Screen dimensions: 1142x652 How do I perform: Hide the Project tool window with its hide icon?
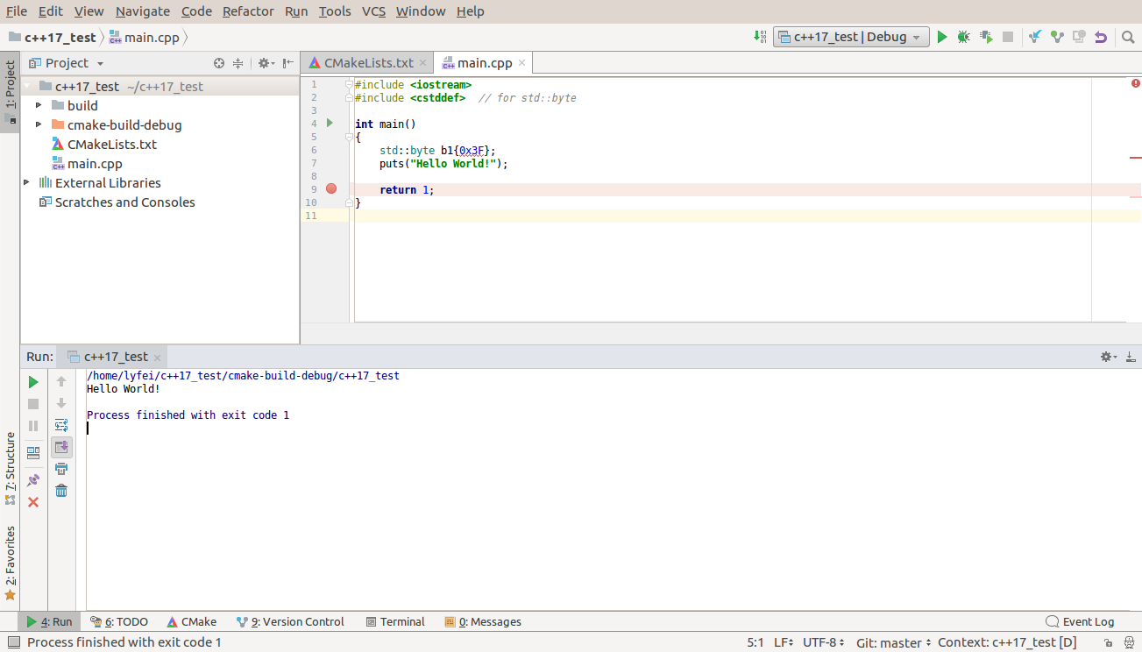[288, 63]
